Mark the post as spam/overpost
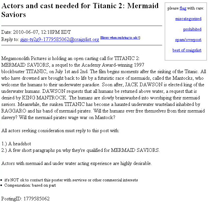 (x=188, y=40)
